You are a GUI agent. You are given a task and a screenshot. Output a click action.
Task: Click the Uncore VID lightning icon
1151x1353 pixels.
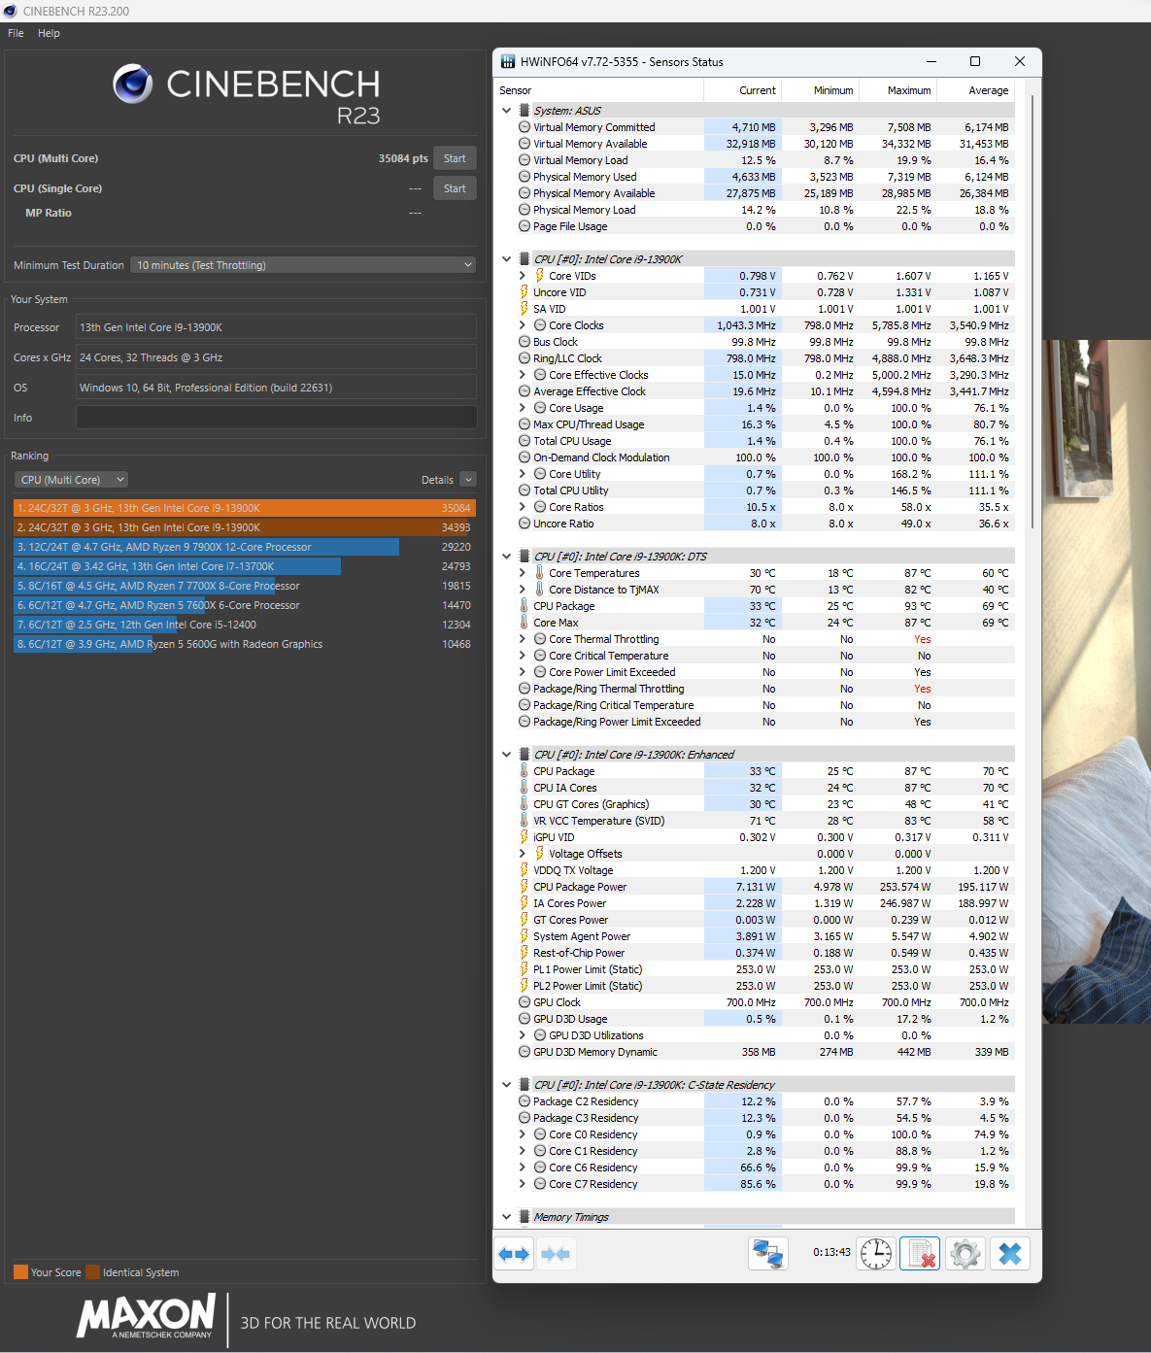525,292
